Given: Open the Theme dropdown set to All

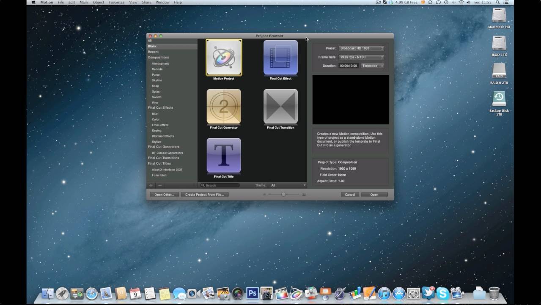Looking at the screenshot, I should [288, 185].
